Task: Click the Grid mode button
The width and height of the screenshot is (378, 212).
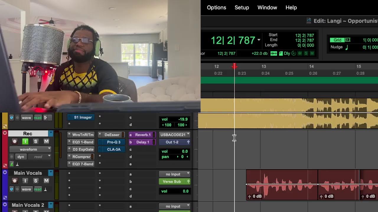Action: coord(337,40)
